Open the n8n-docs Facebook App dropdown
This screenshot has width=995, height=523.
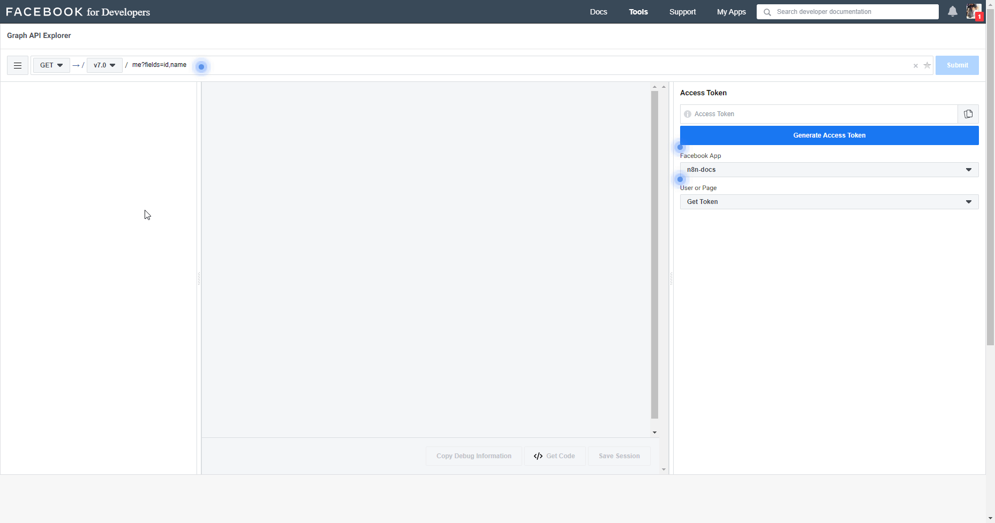click(829, 170)
